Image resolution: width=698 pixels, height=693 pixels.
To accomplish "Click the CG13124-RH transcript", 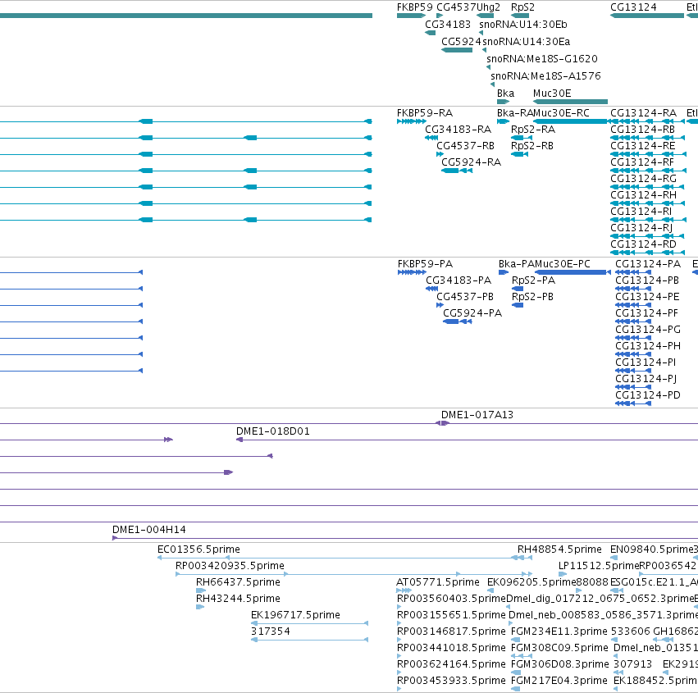I will pyautogui.click(x=648, y=203).
